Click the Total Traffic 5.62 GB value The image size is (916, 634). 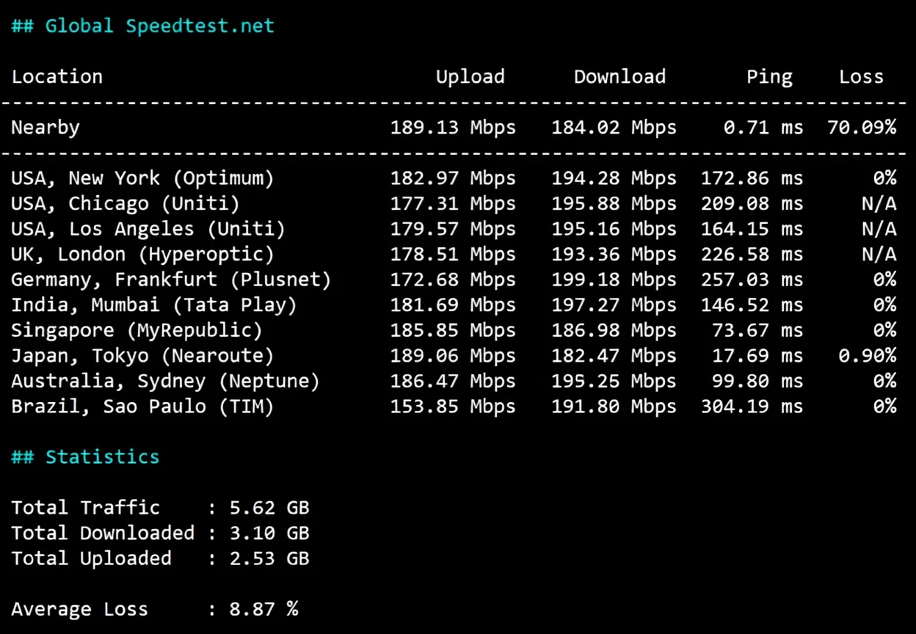point(269,508)
